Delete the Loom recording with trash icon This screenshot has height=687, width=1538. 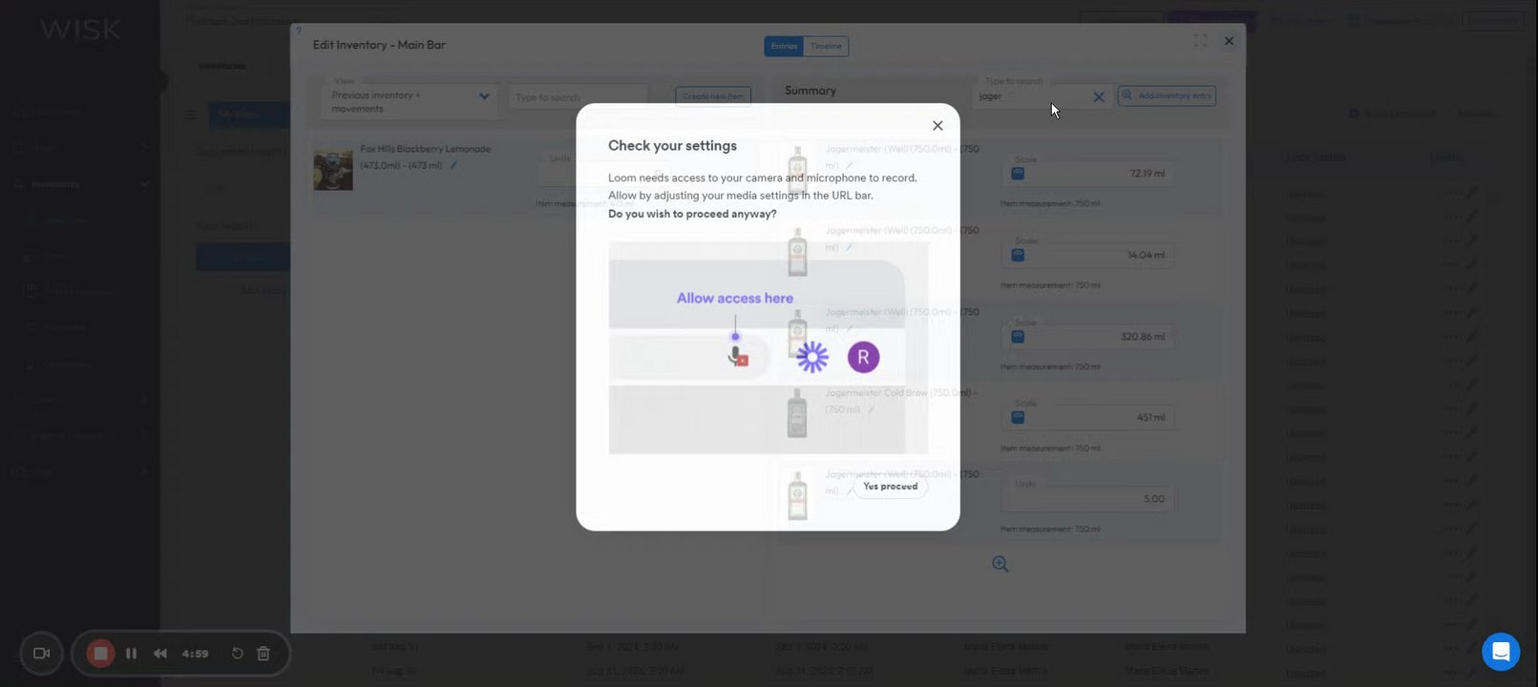point(264,654)
